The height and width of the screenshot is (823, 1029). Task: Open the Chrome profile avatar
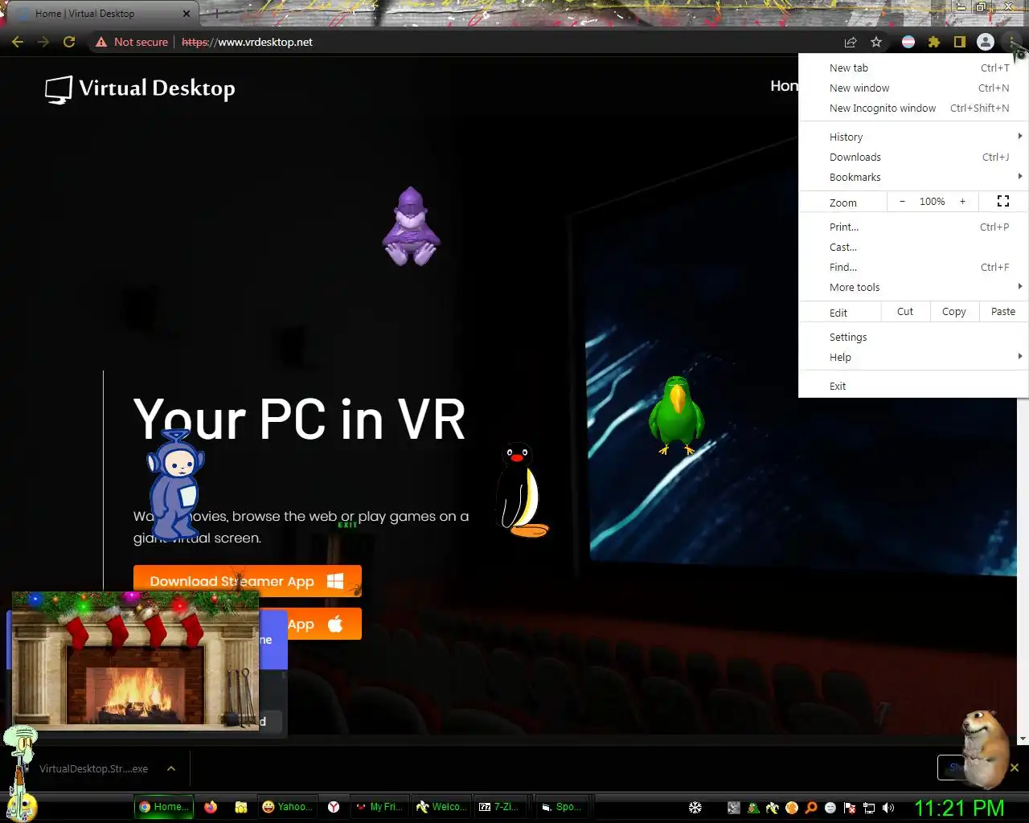(986, 42)
